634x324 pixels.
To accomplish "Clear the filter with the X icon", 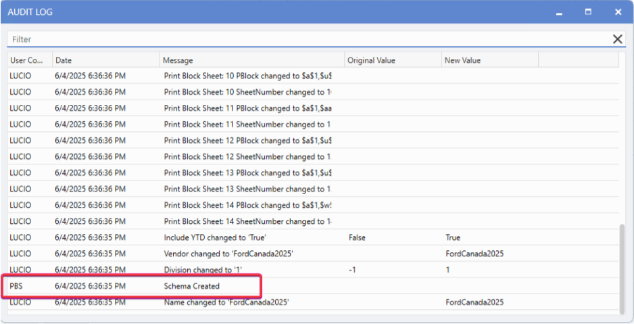I will (x=617, y=39).
